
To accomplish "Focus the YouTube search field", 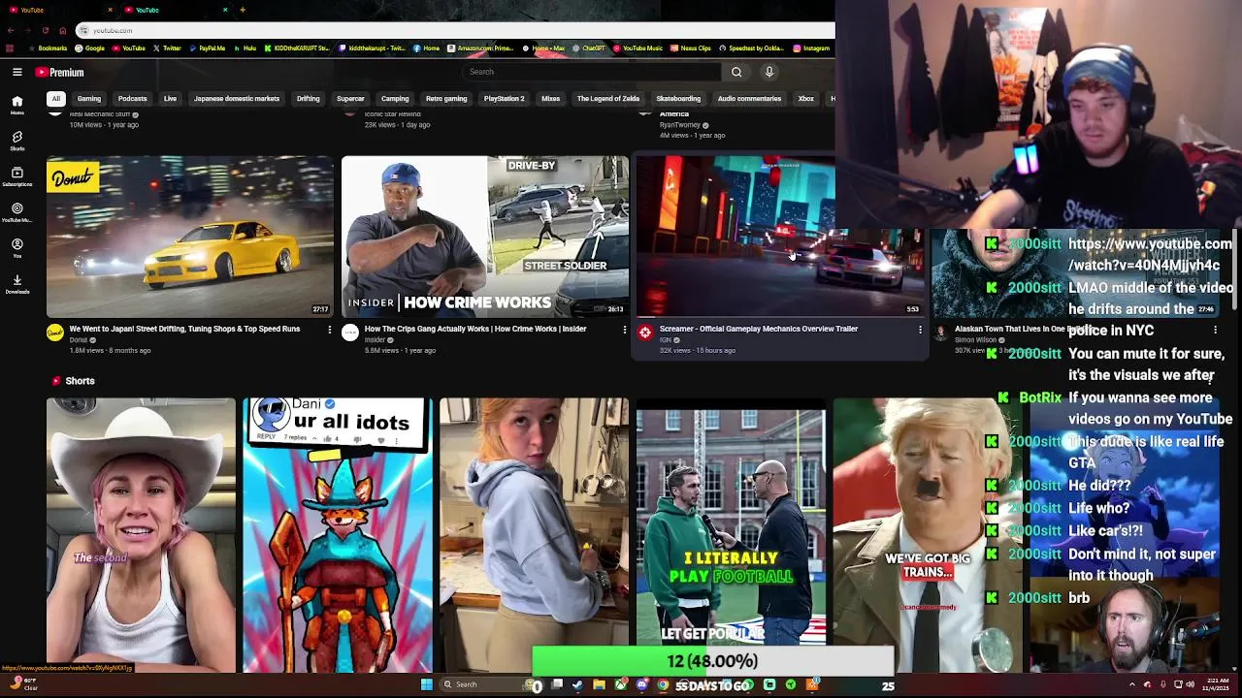I will (592, 72).
